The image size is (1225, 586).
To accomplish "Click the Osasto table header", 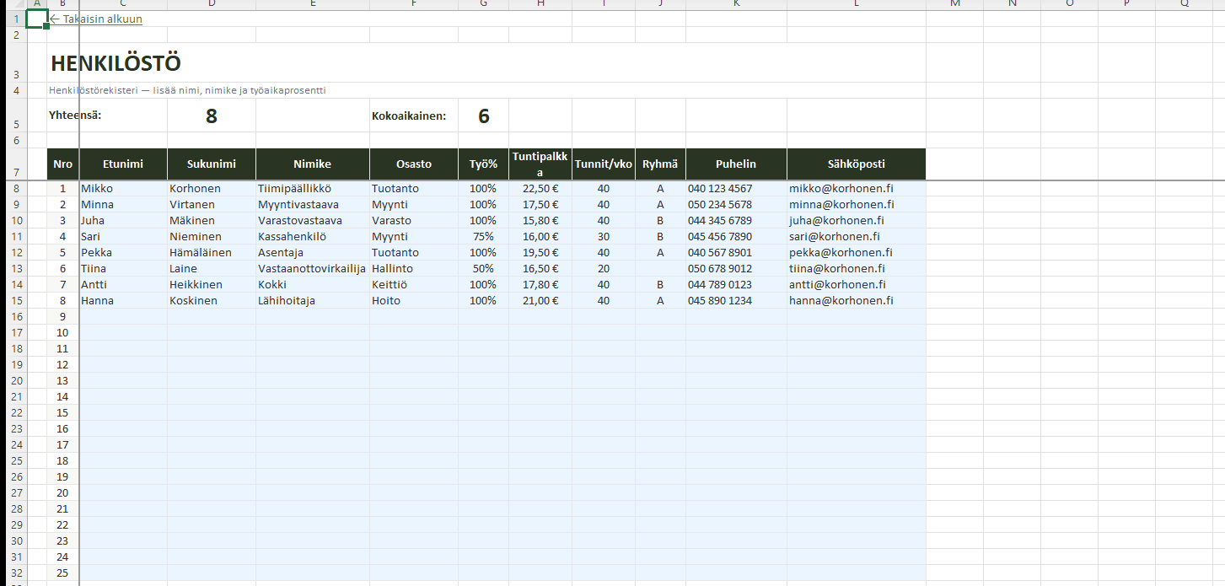I will point(413,164).
